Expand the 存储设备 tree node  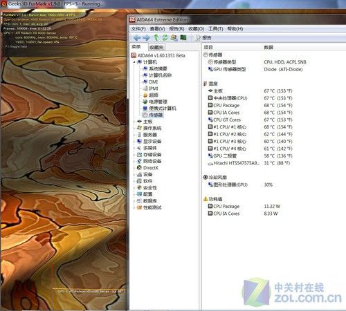(134, 154)
